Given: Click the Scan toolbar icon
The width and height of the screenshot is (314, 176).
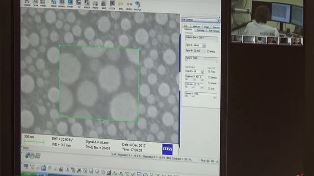Looking at the screenshot, I should [x=35, y=3].
